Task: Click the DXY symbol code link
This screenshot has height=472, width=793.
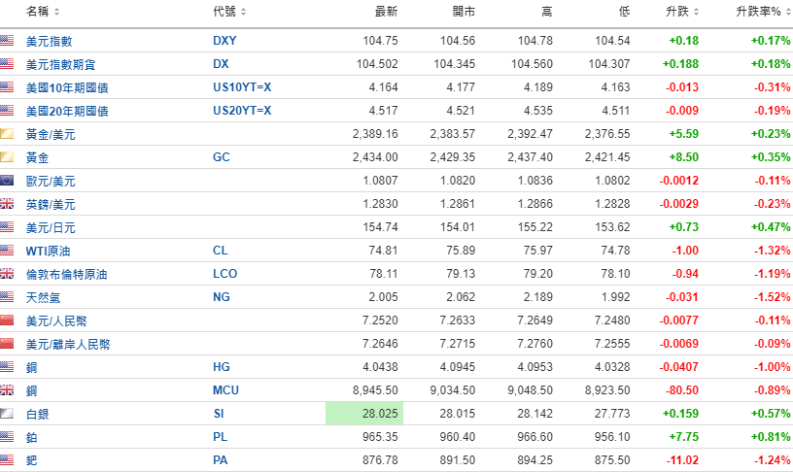Action: [224, 41]
